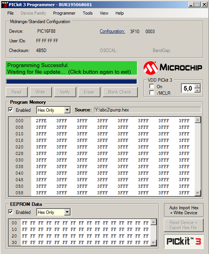The height and width of the screenshot is (254, 209).
Task: Open the File menu
Action: coord(10,13)
